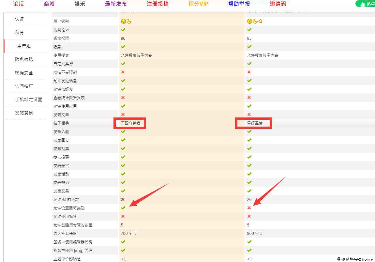The image size is (375, 262).
Task: Click the 主题评价影响值 row label
Action: pos(67,259)
